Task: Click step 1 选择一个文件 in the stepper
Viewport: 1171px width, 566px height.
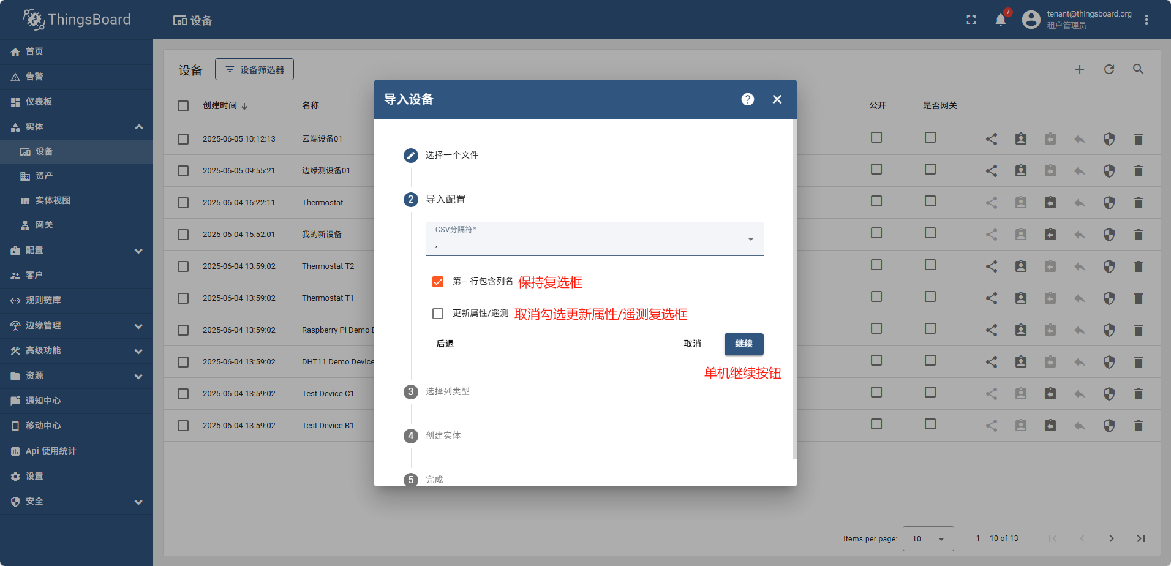Action: click(x=451, y=156)
